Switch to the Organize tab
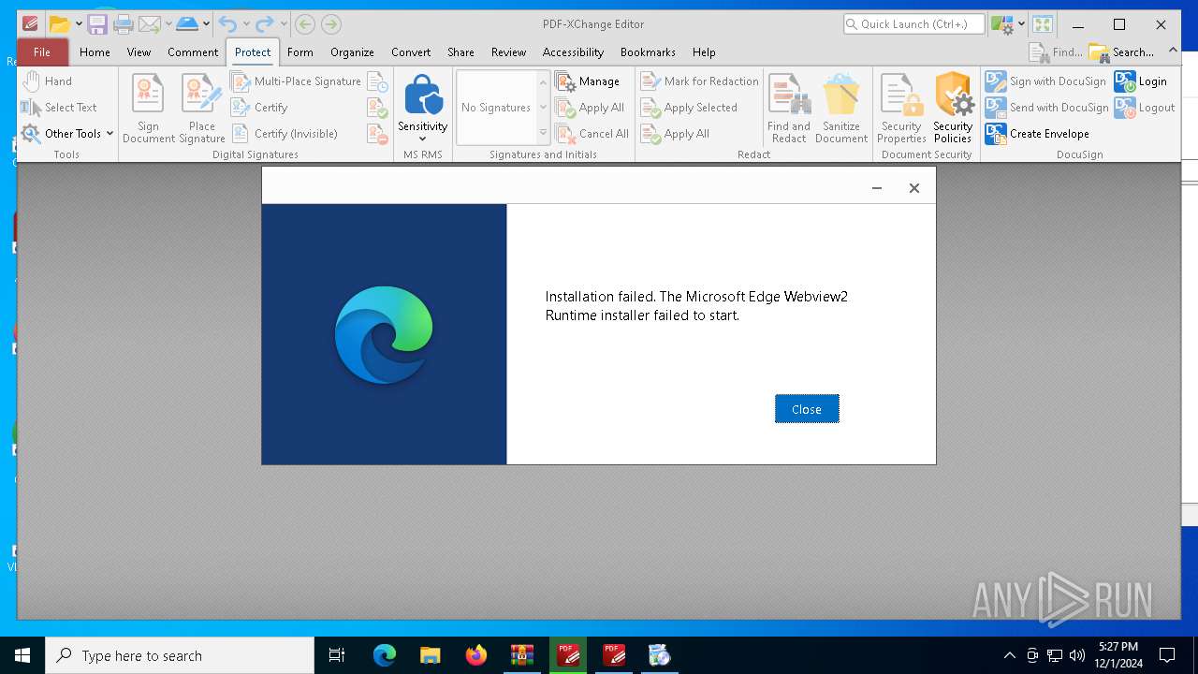1198x674 pixels. pos(352,52)
